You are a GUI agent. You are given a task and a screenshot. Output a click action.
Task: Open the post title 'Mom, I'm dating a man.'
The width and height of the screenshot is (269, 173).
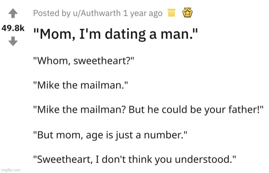[115, 34]
